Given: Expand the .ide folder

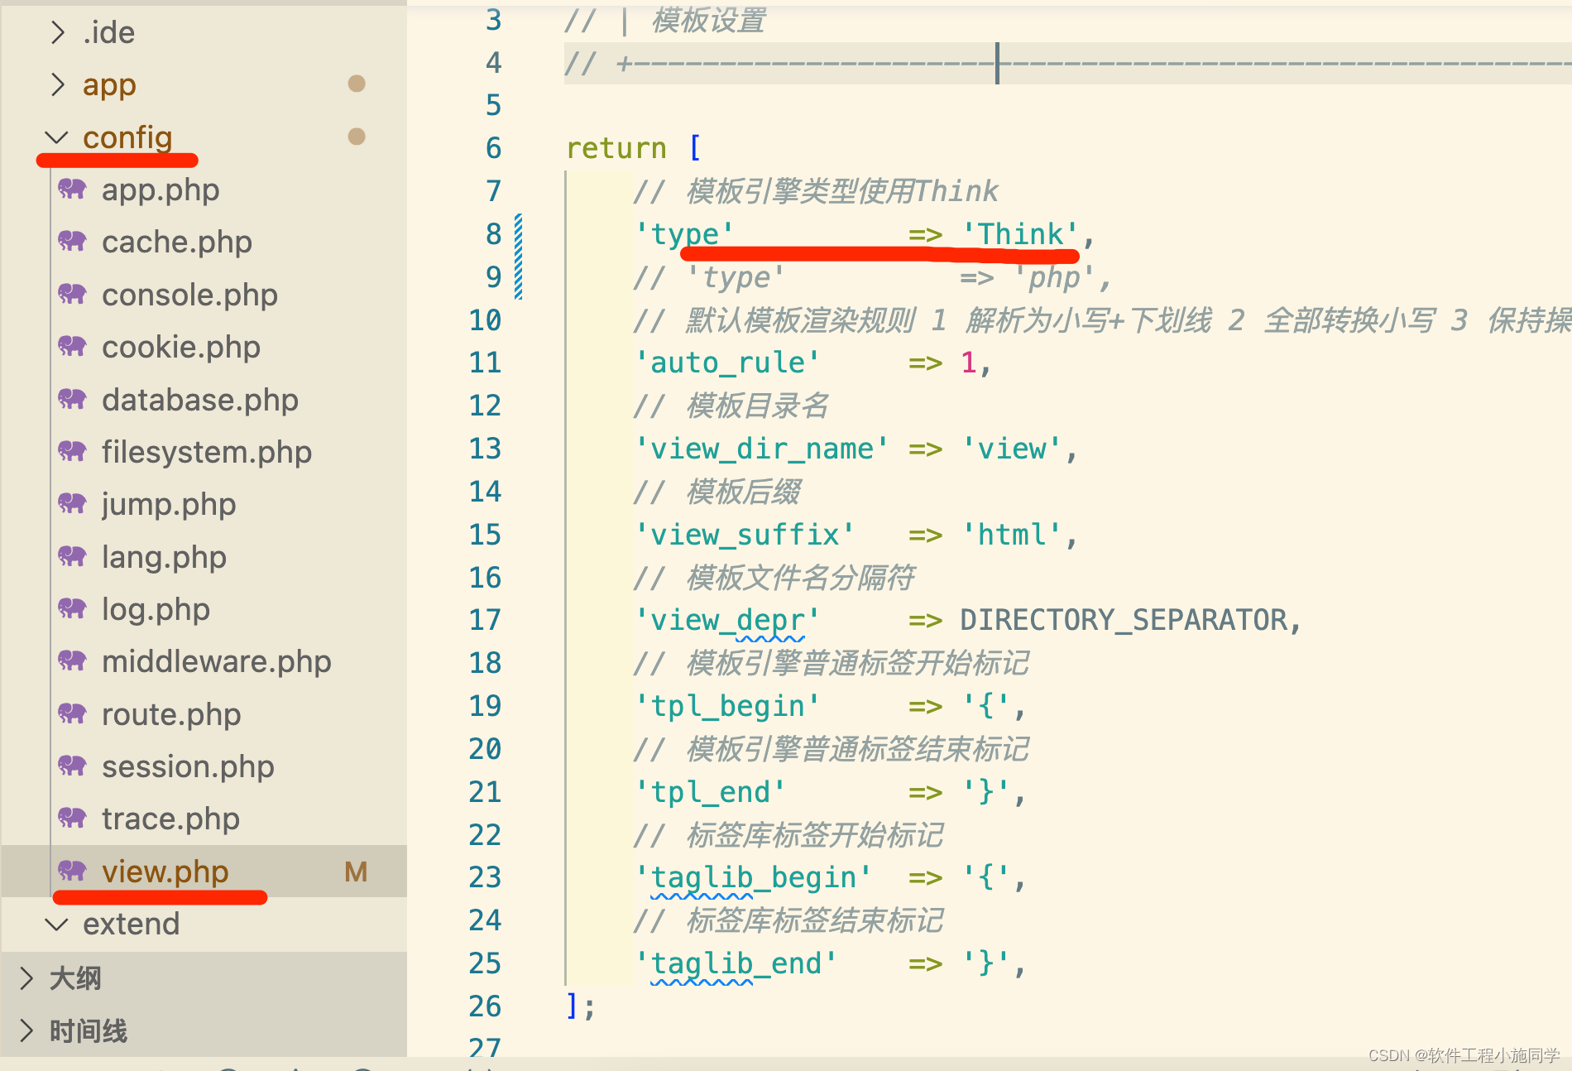Looking at the screenshot, I should pos(58,31).
